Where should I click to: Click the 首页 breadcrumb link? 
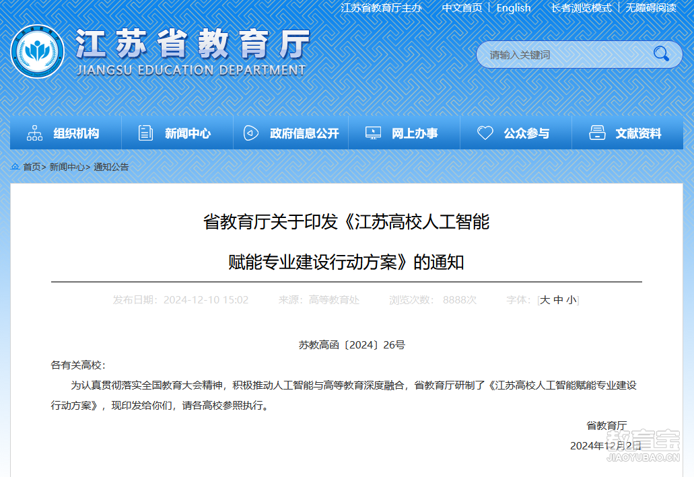coord(32,167)
